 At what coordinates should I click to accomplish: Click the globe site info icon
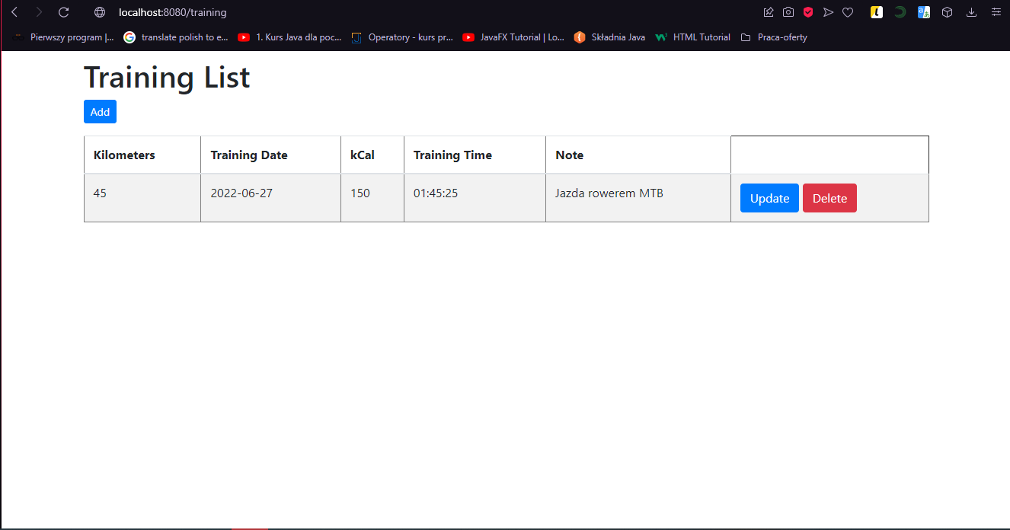coord(99,12)
